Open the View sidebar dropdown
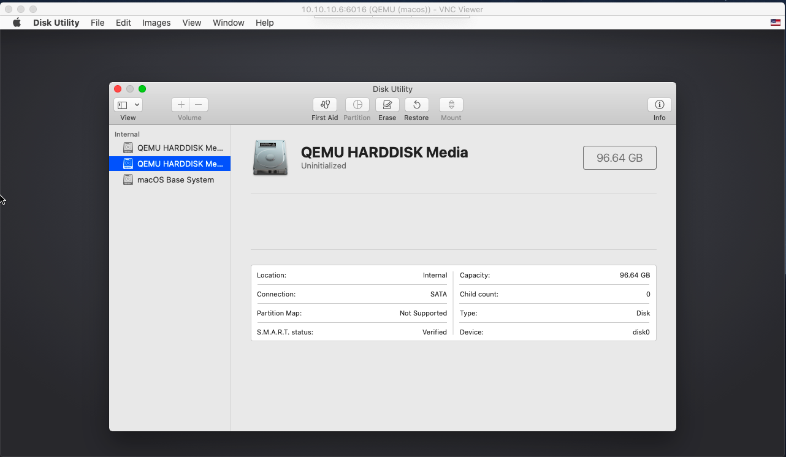Image resolution: width=786 pixels, height=457 pixels. tap(128, 105)
